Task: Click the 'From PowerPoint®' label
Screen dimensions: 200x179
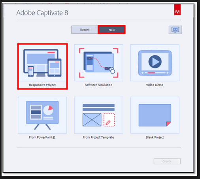Action: point(42,138)
